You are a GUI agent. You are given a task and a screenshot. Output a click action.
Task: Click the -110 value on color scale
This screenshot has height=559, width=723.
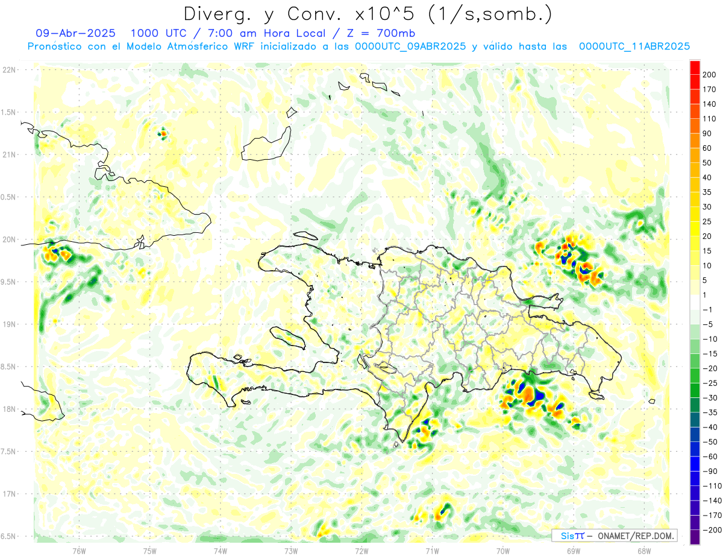click(x=712, y=486)
